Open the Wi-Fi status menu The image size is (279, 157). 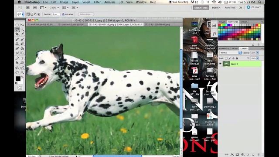(x=214, y=2)
